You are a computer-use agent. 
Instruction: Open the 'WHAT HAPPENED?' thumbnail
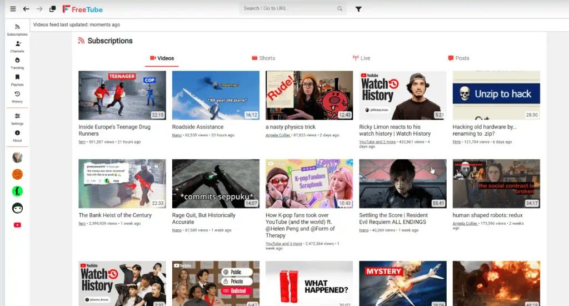tap(309, 284)
